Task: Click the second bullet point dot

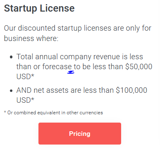Action: 11,91
